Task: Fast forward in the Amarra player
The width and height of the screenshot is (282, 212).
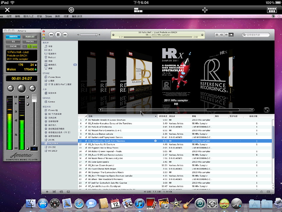Action: [x=33, y=88]
